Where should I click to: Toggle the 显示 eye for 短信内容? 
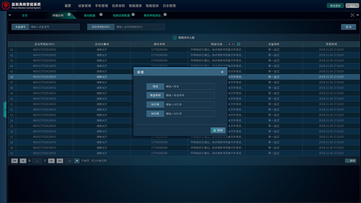pyautogui.click(x=232, y=44)
